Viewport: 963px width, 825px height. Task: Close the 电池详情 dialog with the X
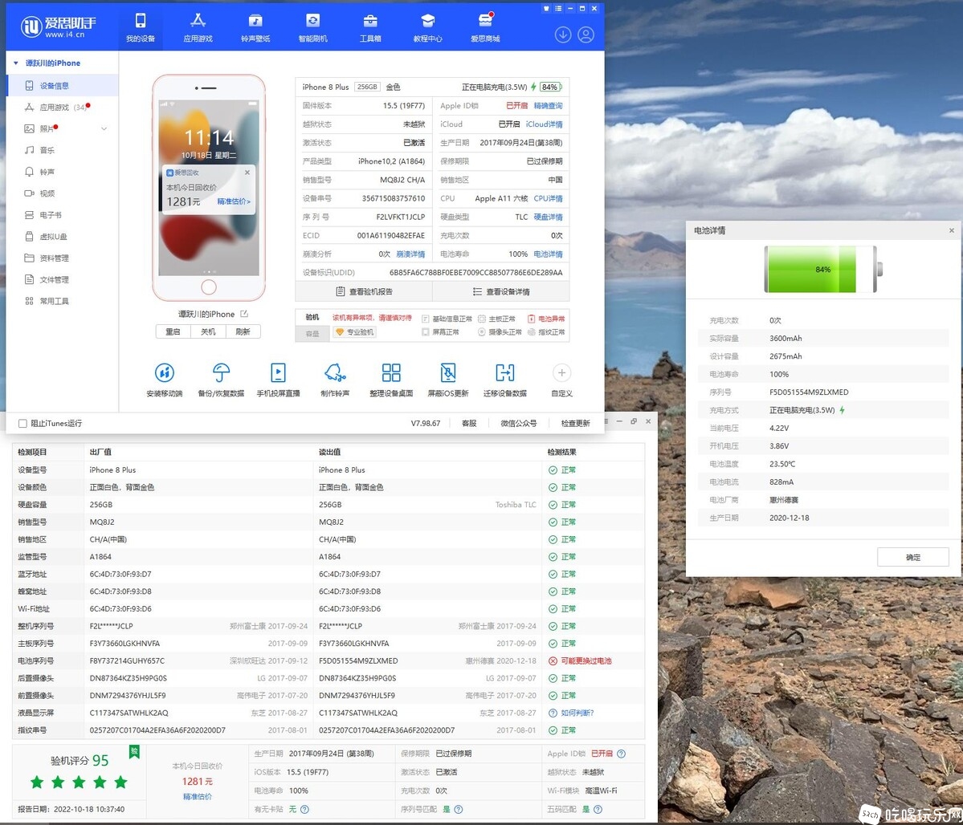[951, 231]
